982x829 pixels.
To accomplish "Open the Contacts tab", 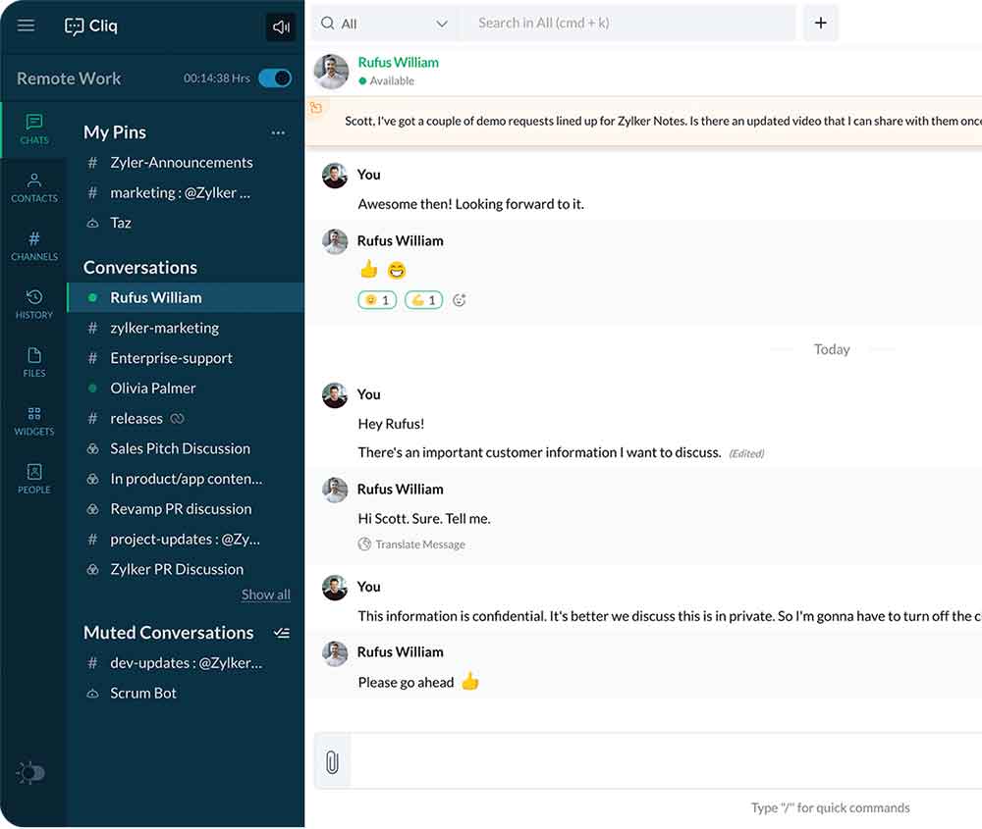I will tap(33, 187).
